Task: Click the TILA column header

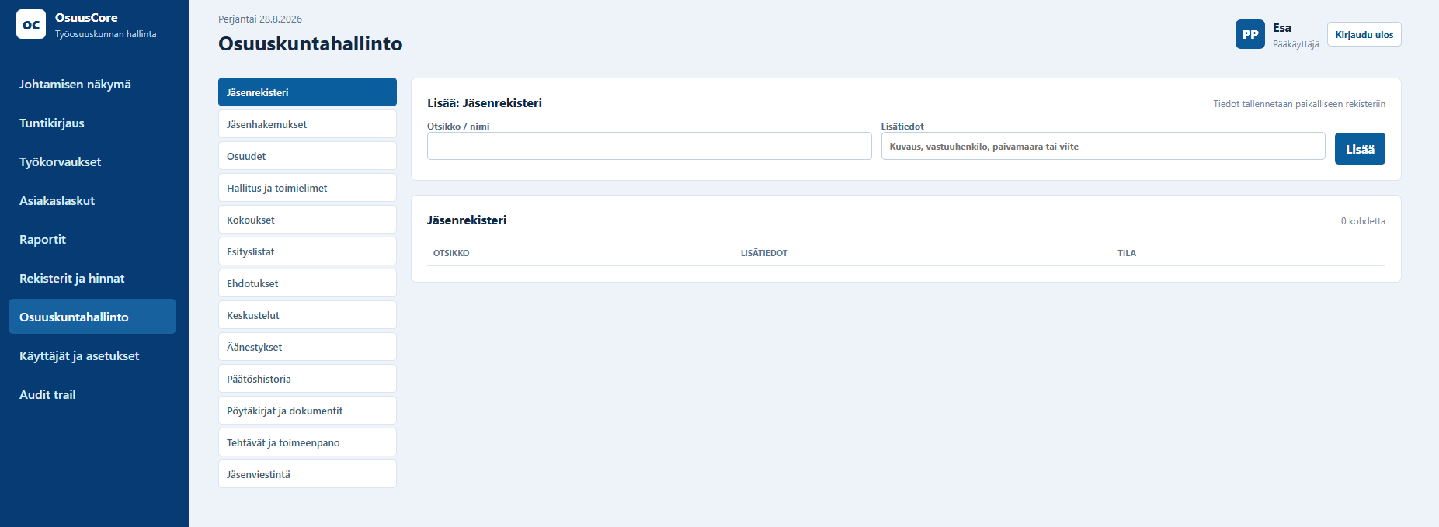Action: click(1127, 253)
